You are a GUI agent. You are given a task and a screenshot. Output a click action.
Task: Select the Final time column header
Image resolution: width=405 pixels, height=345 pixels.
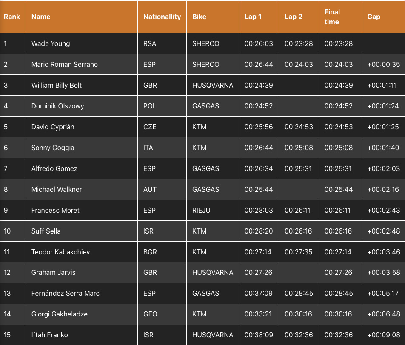332,17
